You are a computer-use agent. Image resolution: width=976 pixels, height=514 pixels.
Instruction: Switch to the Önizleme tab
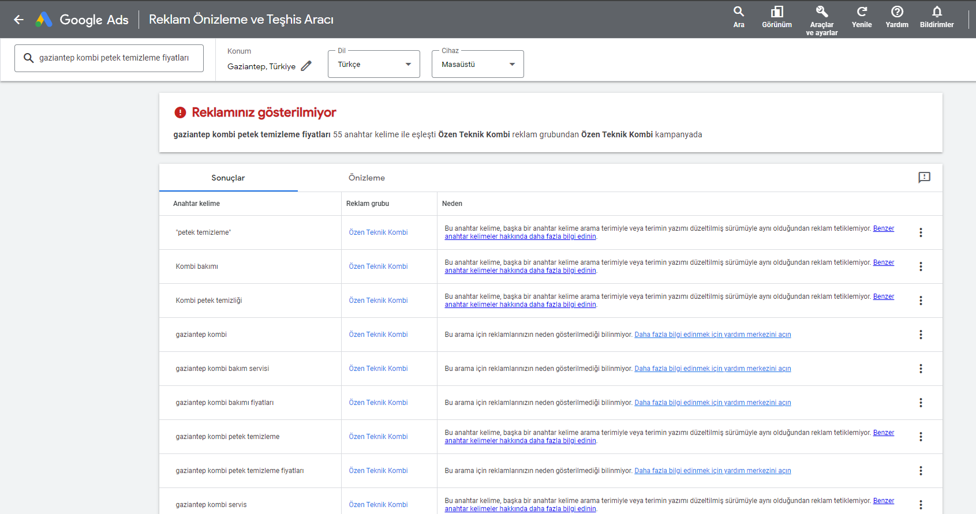367,178
